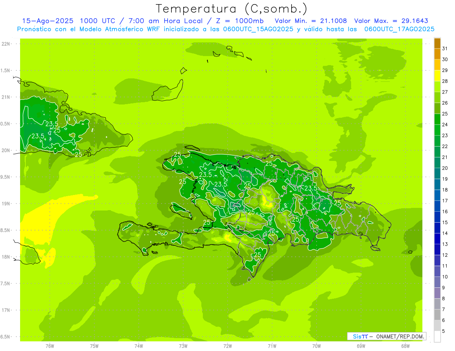455x351 pixels.
Task: Click the '17N' latitude axis label
Action: [6, 310]
